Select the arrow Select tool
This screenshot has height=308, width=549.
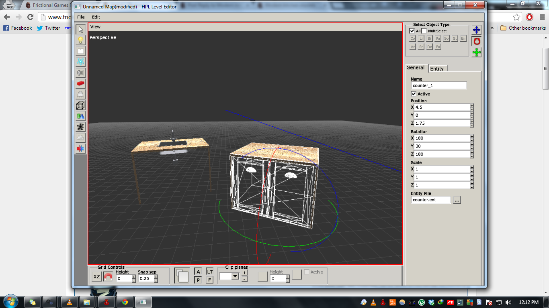pyautogui.click(x=81, y=29)
